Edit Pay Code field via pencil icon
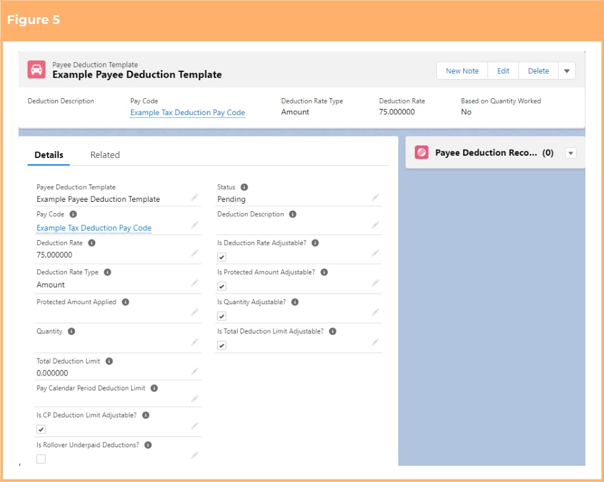604x482 pixels. pyautogui.click(x=195, y=225)
